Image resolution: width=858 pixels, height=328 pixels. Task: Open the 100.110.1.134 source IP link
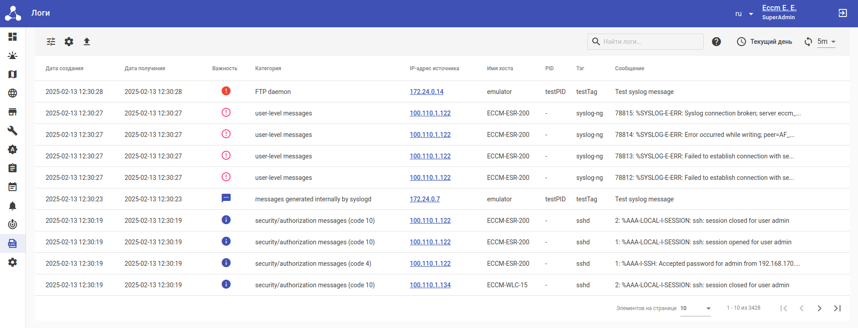point(430,285)
